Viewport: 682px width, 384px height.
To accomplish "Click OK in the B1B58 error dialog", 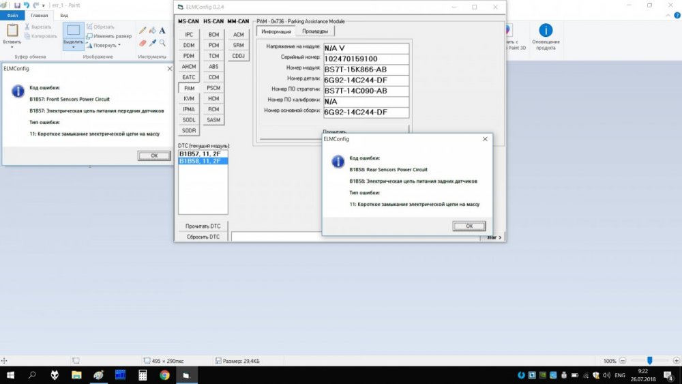I will click(469, 226).
